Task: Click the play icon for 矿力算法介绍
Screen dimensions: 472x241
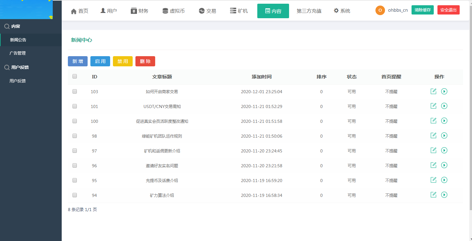Action: click(444, 195)
